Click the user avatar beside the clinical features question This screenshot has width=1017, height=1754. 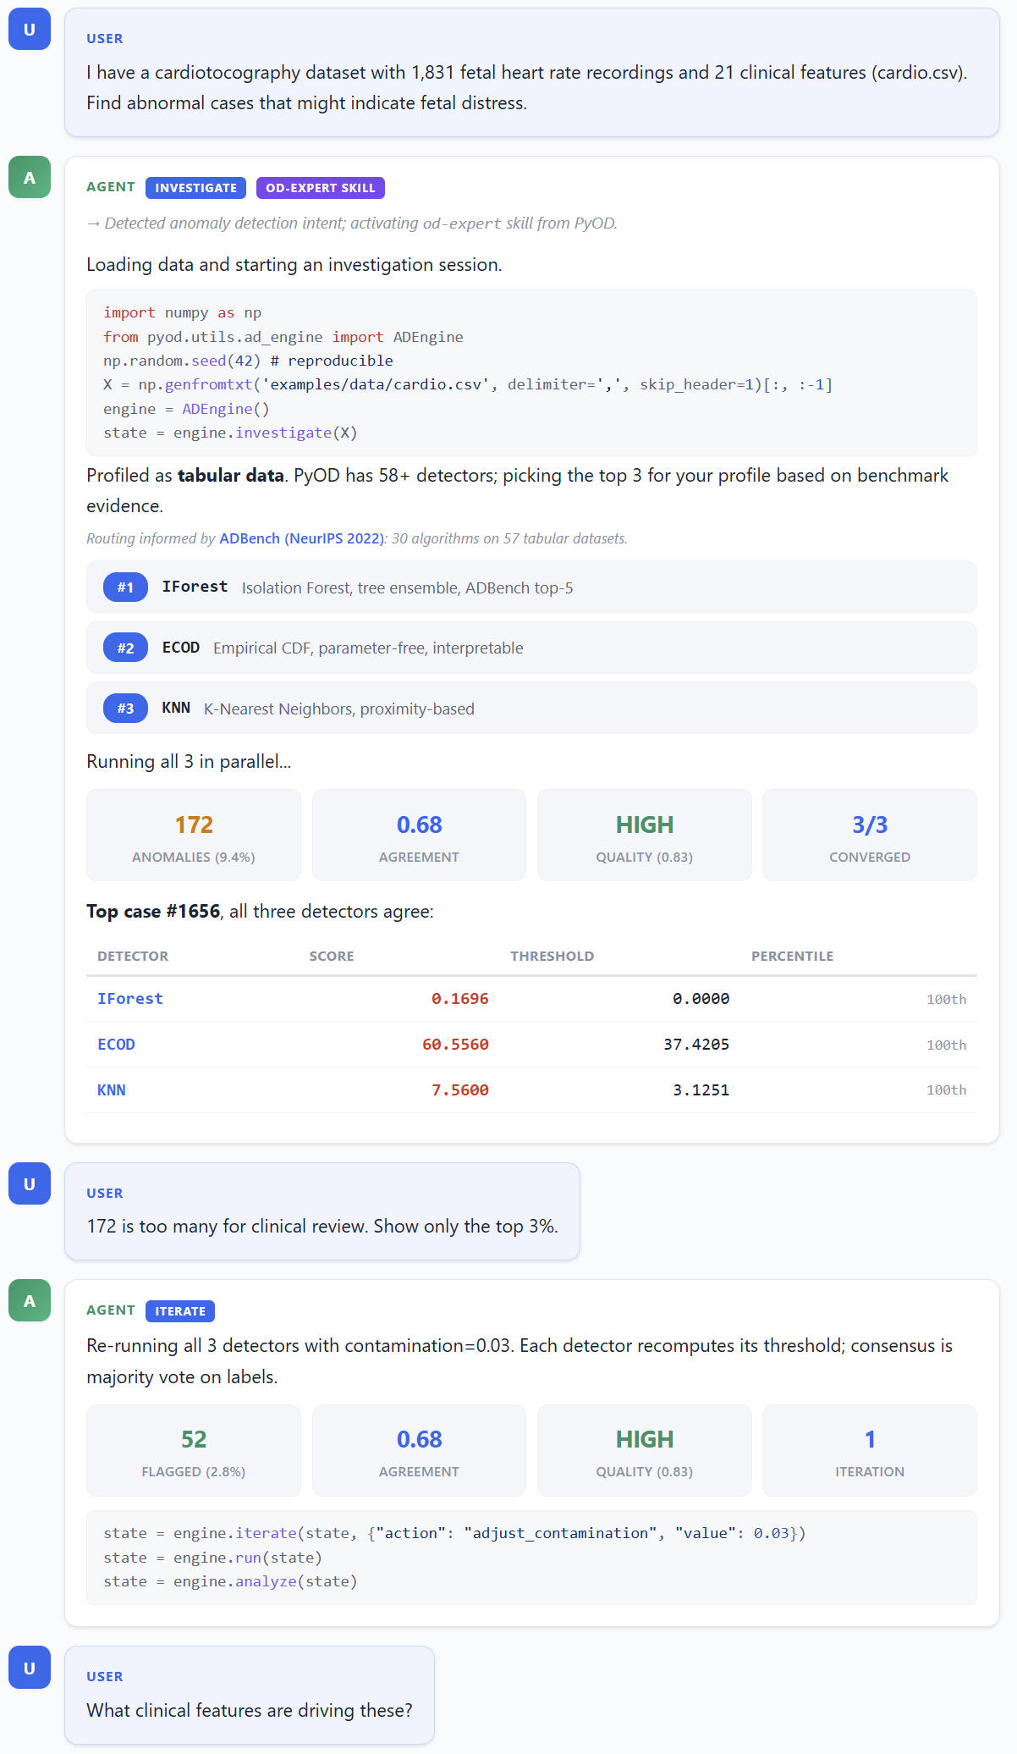pos(30,1668)
